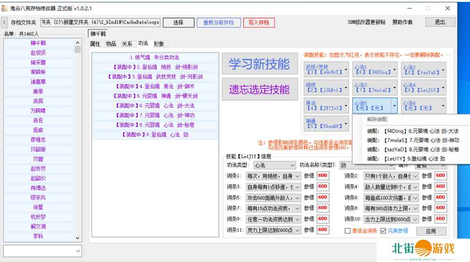Image resolution: width=470 pixels, height=262 pixels.
Task: Click 遗忘选定技能 to forget skill
Action: point(259,89)
